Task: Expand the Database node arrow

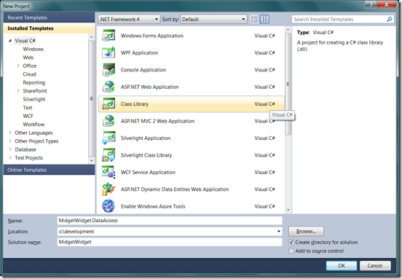Action: tap(10, 149)
